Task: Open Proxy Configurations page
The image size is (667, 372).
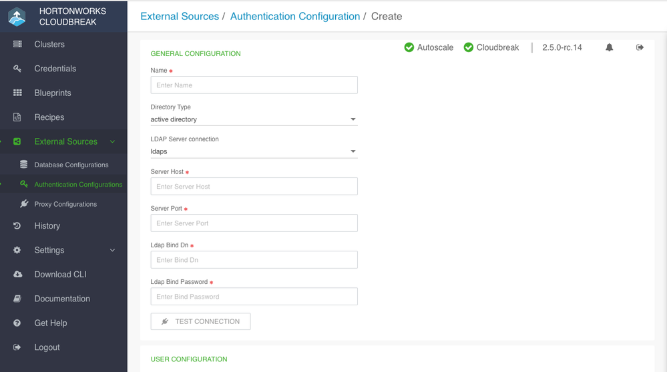Action: click(x=65, y=204)
